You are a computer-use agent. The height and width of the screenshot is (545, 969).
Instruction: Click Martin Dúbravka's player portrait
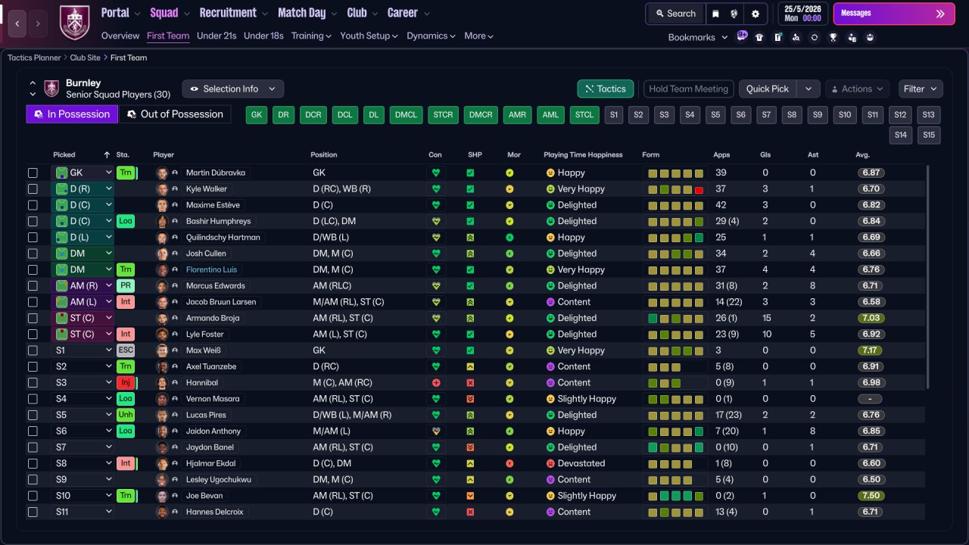[162, 173]
